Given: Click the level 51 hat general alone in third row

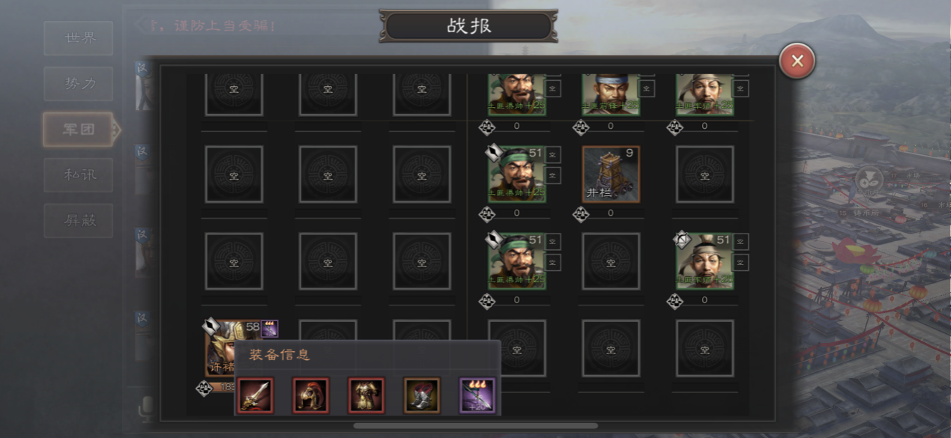Looking at the screenshot, I should point(704,261).
